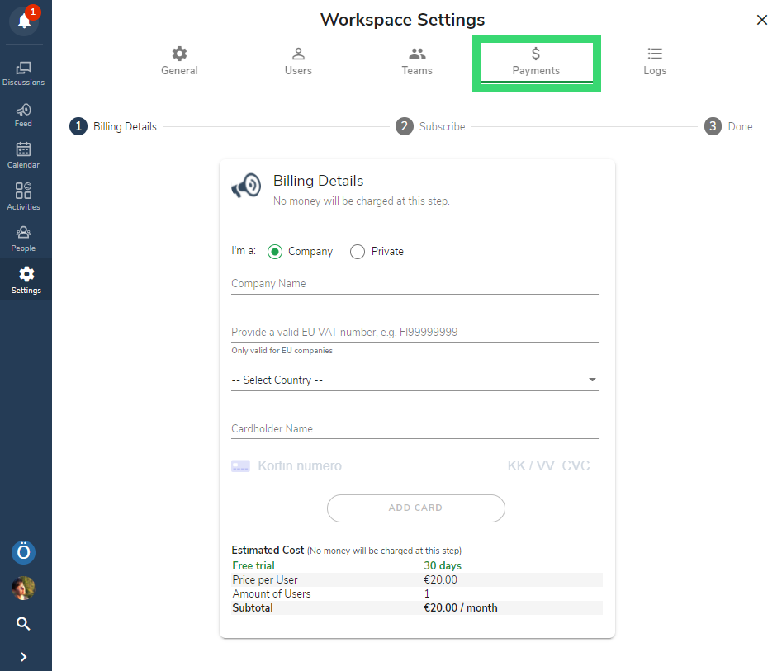
Task: Click the user profile photo
Action: (x=23, y=588)
